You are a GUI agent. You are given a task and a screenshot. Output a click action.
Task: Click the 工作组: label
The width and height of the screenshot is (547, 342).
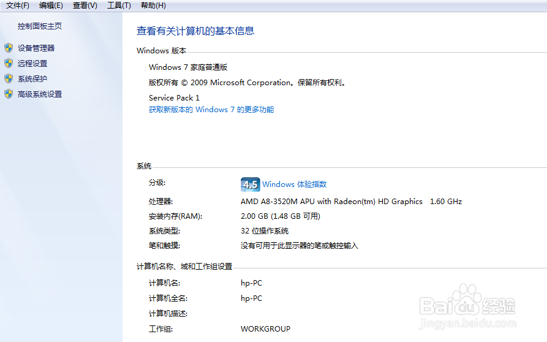[161, 329]
